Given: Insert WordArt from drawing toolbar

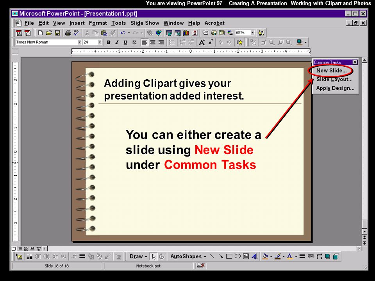Looking at the screenshot, I should click(x=254, y=256).
